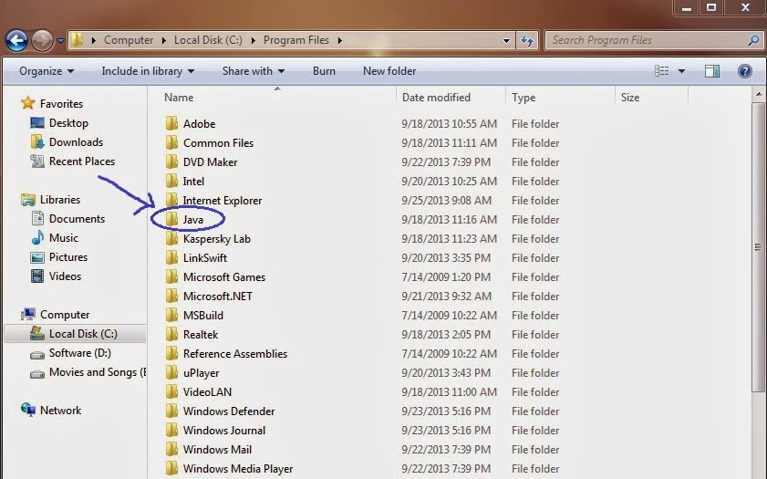Click the address bar folder icon
This screenshot has width=767, height=479.
pos(77,39)
